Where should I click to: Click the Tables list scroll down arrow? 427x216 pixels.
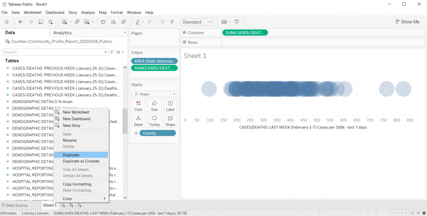(x=125, y=198)
